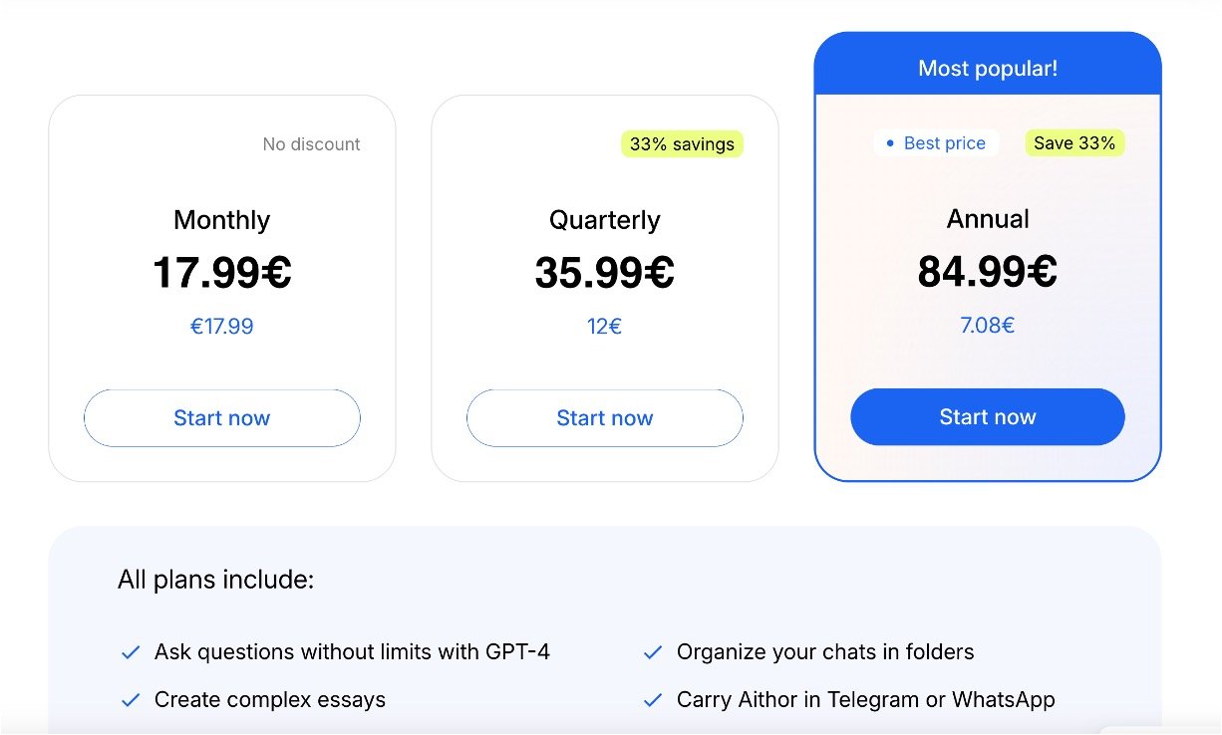Viewport: 1222px width, 735px height.
Task: Click the 33% savings badge
Action: tap(682, 144)
